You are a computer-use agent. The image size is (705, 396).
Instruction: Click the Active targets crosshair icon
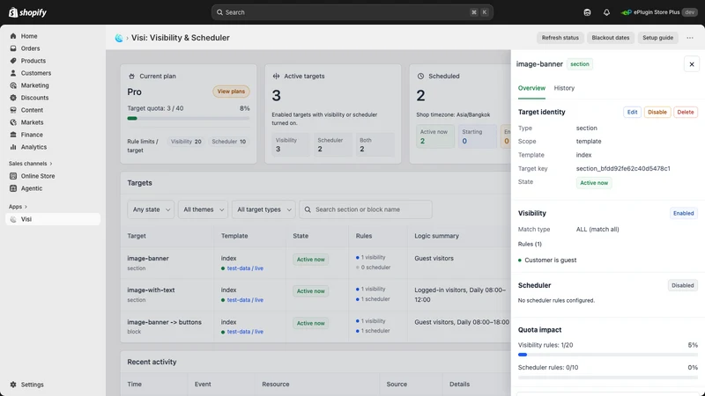pyautogui.click(x=276, y=77)
